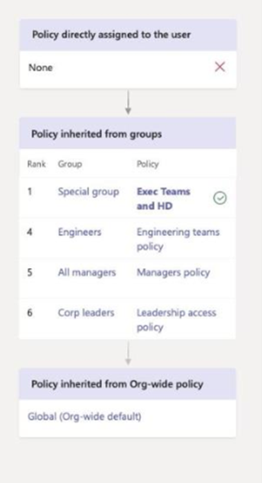Screen dimensions: 262x483
Task: Open the Special group link
Action: (x=88, y=192)
